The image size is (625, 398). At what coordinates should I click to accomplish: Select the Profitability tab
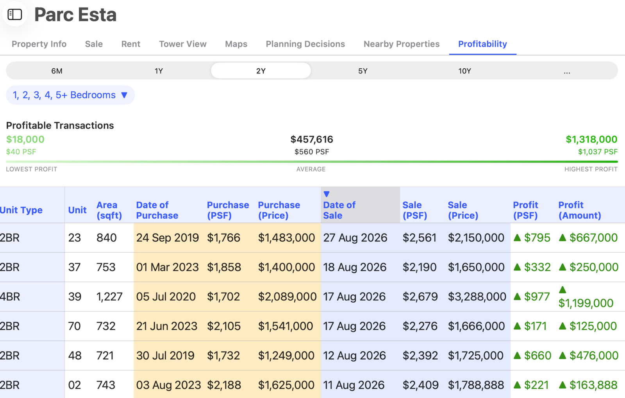[x=482, y=44]
